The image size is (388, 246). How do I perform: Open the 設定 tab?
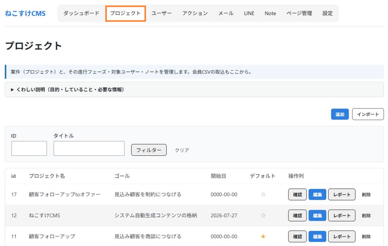click(x=327, y=13)
